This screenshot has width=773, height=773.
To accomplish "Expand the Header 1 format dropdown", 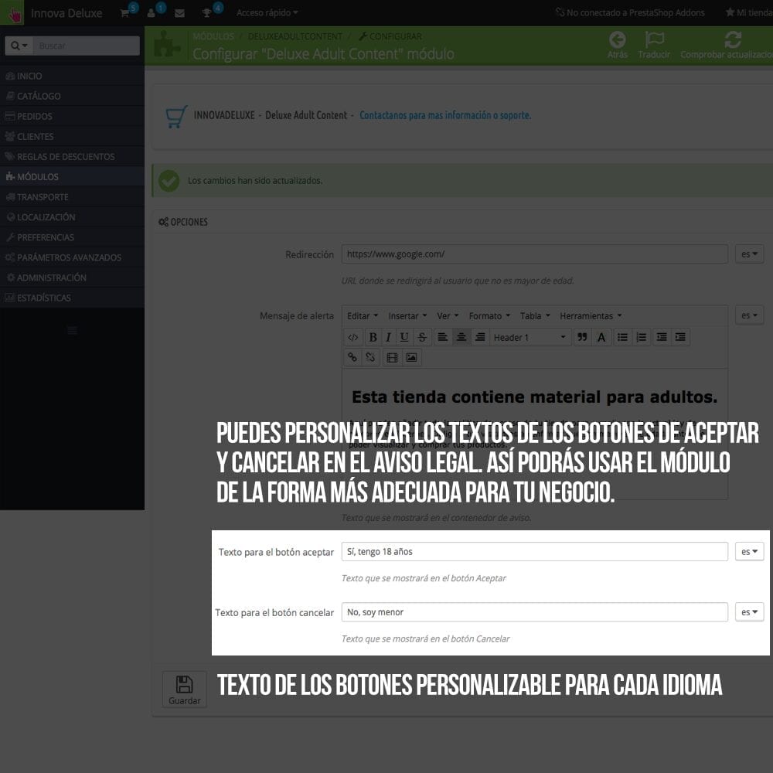I will tap(530, 337).
